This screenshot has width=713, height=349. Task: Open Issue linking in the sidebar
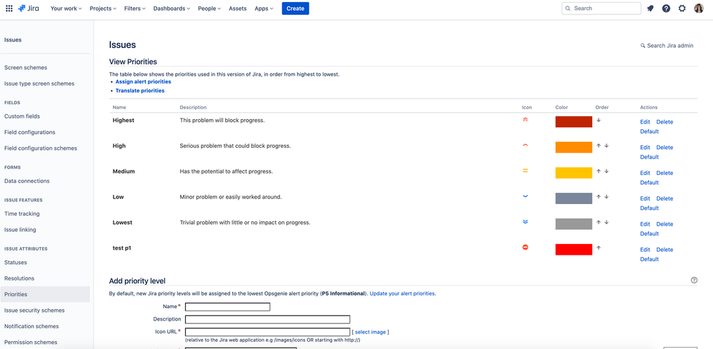[20, 230]
